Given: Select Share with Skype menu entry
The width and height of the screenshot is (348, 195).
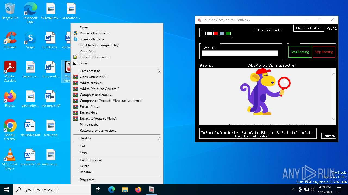Looking at the screenshot, I should 117,39.
